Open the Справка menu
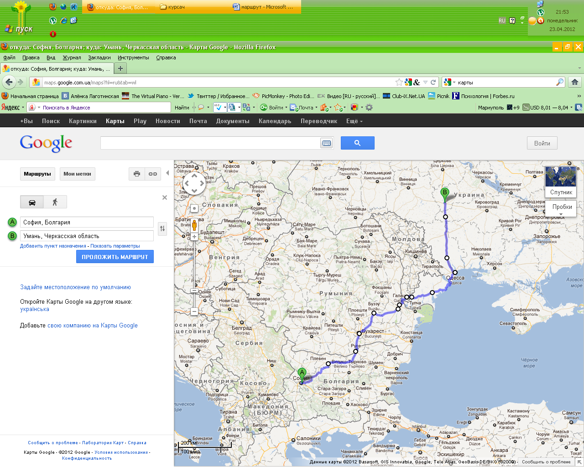 (x=166, y=57)
